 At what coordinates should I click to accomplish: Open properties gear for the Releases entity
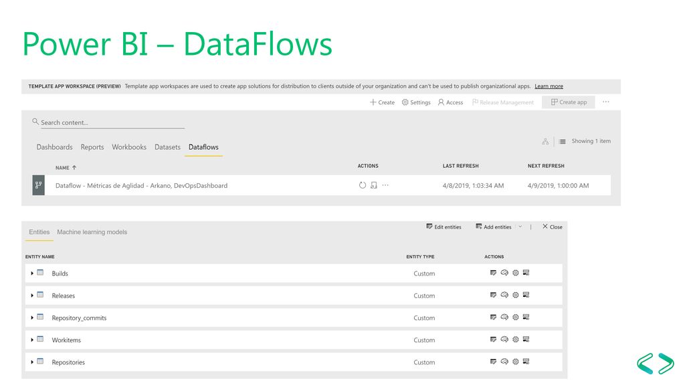(516, 295)
